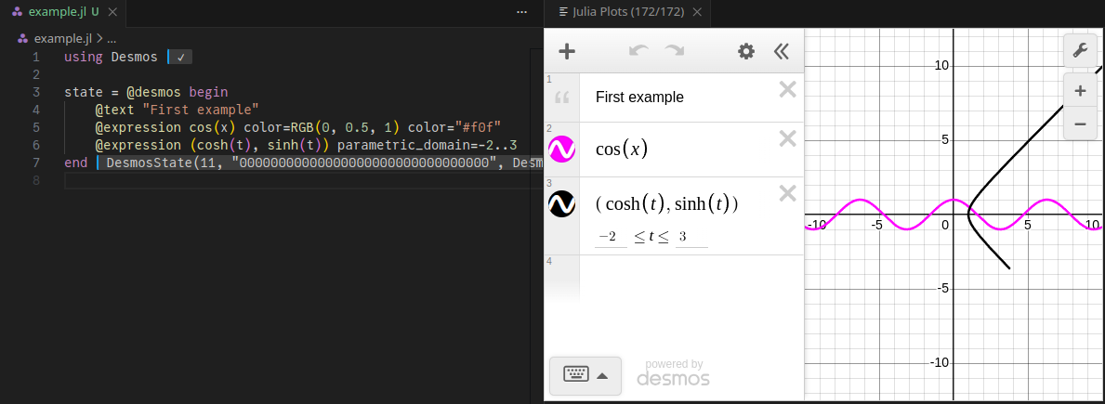Open graph settings wrench icon
Viewport: 1105px width, 404px height.
1079,50
